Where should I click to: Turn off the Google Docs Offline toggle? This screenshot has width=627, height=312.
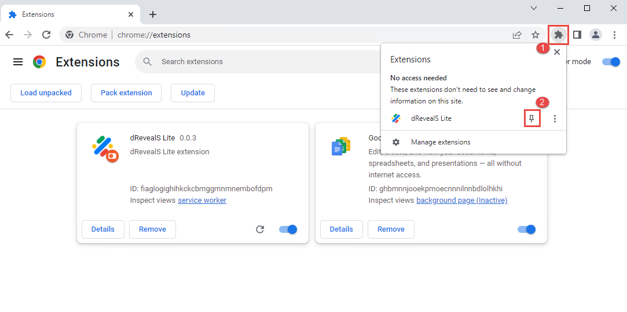[526, 229]
